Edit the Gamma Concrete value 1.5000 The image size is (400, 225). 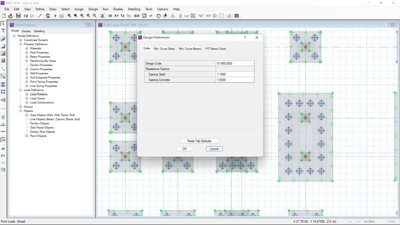pyautogui.click(x=235, y=80)
